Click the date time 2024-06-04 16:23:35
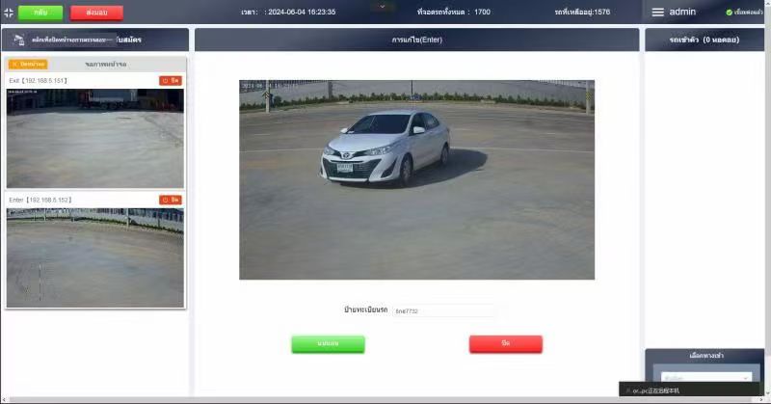The image size is (771, 404). [302, 13]
